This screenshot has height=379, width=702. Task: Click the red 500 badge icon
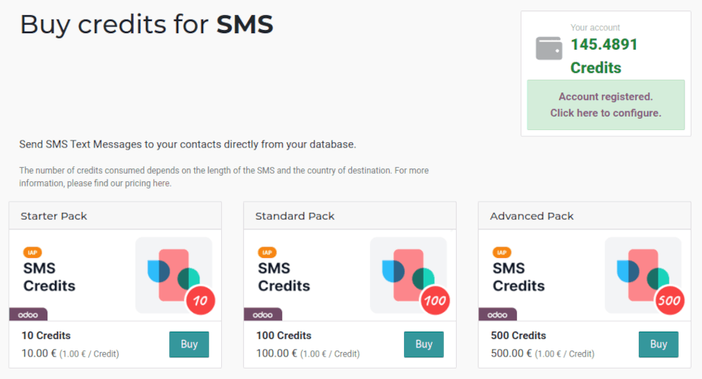click(670, 301)
